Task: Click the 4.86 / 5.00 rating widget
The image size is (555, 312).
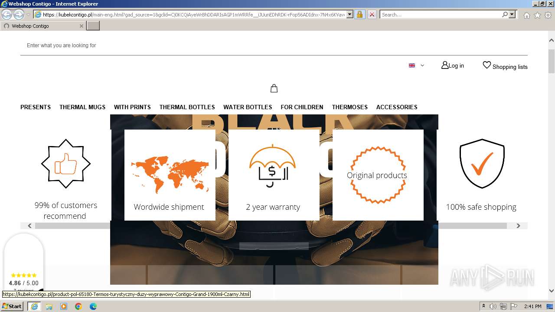Action: point(24,283)
